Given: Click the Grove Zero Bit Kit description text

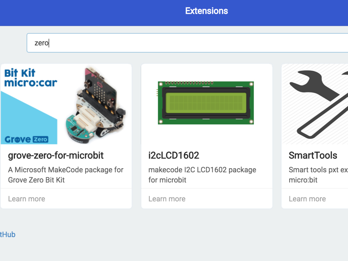Looking at the screenshot, I should (66, 175).
